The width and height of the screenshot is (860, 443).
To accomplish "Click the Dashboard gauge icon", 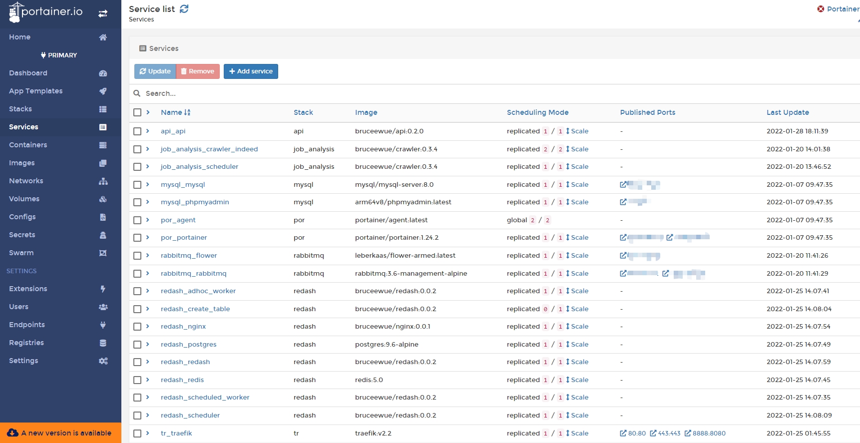I will [x=103, y=73].
